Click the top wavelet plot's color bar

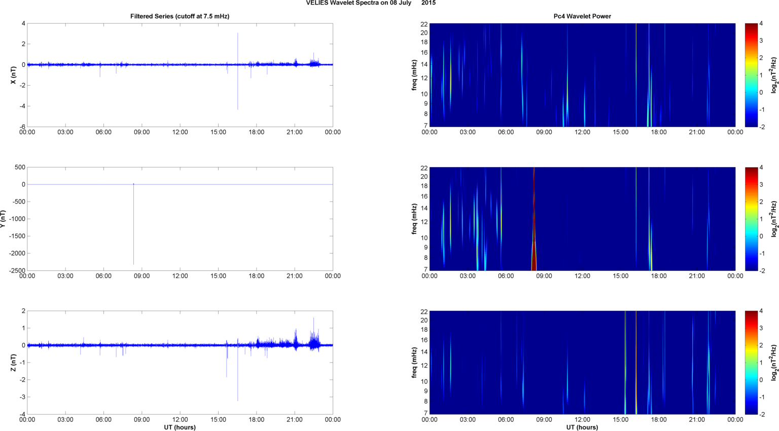pos(751,75)
